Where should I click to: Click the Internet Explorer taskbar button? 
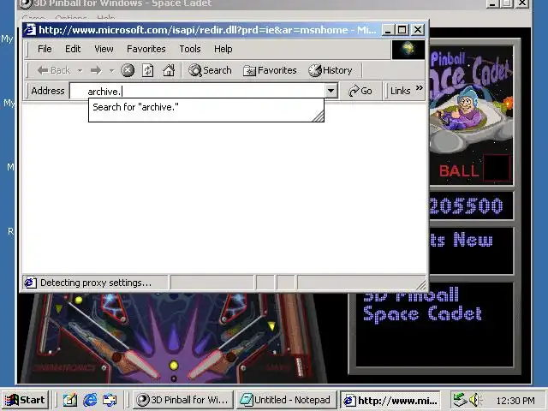point(390,400)
